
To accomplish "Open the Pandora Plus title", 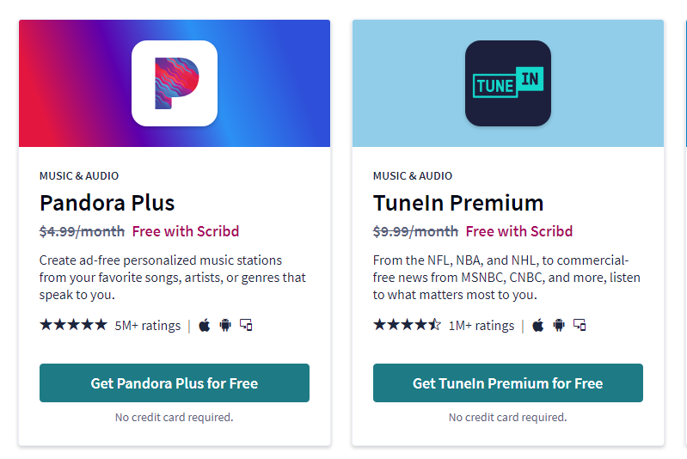I will click(107, 203).
